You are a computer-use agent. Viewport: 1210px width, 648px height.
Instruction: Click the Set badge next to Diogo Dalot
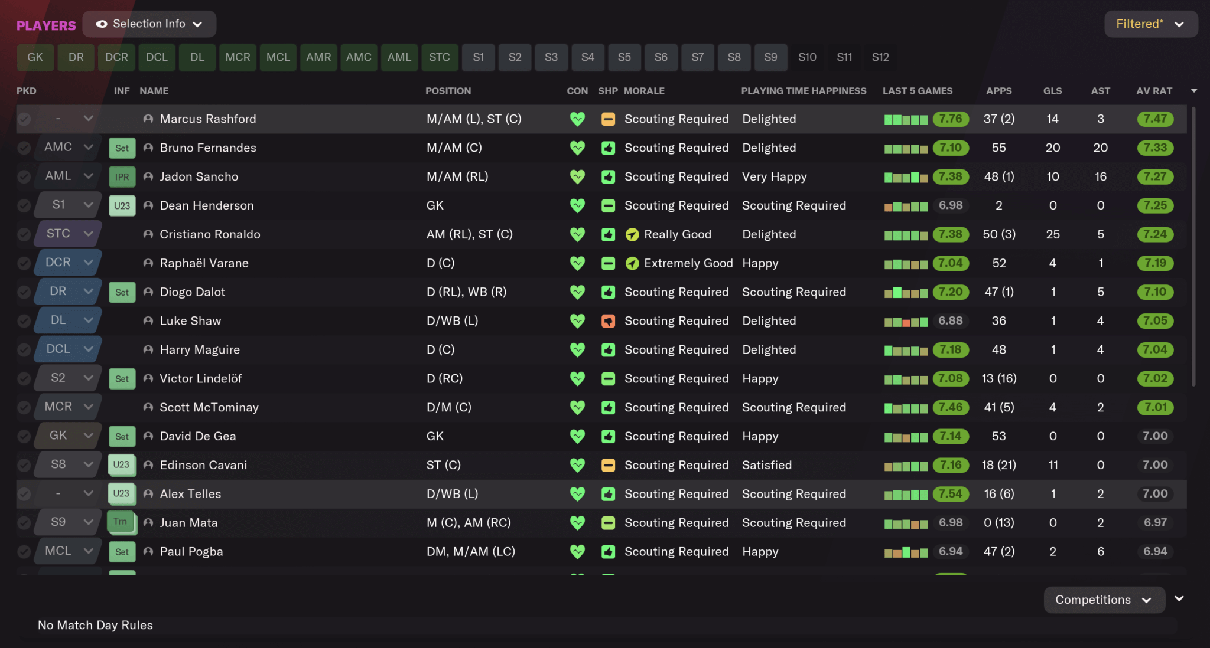tap(122, 292)
